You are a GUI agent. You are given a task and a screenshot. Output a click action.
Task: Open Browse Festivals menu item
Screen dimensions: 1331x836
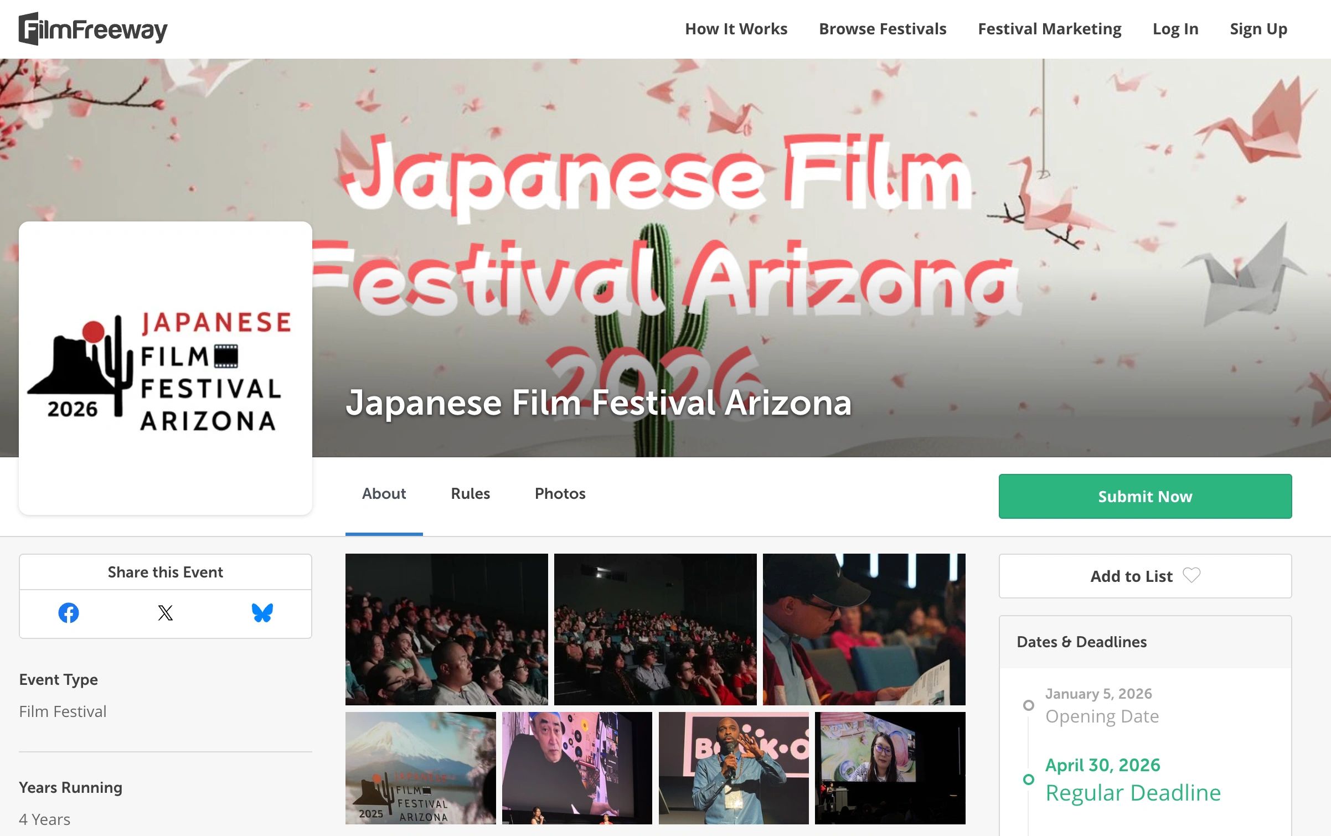[x=883, y=29]
